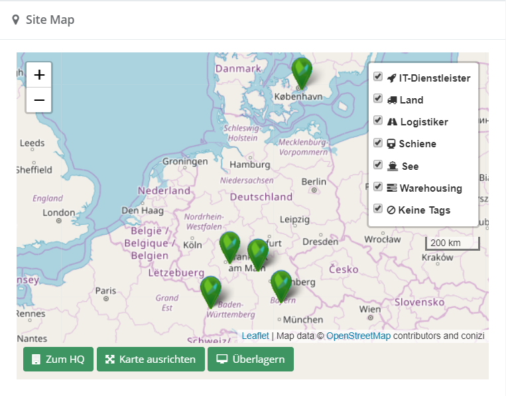This screenshot has width=506, height=396.
Task: Select the marker near Nürnberg in Bayern
Action: (281, 283)
